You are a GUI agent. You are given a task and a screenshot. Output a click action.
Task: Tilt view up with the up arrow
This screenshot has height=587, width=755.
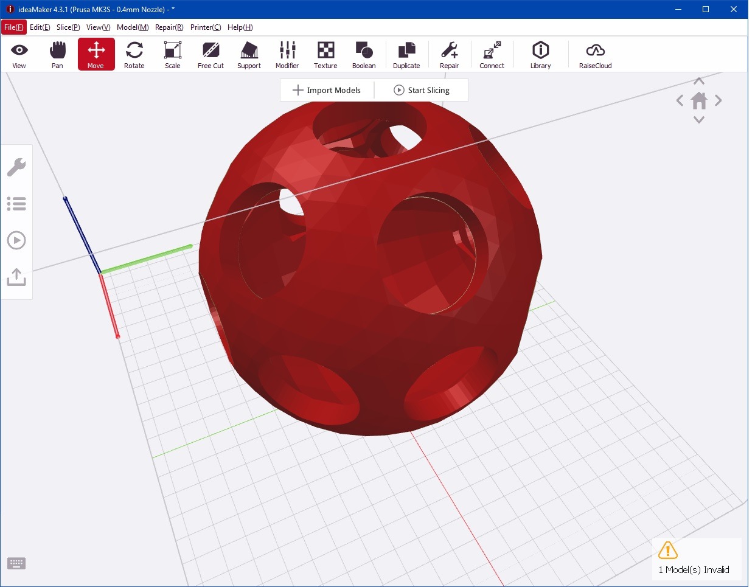tap(699, 81)
